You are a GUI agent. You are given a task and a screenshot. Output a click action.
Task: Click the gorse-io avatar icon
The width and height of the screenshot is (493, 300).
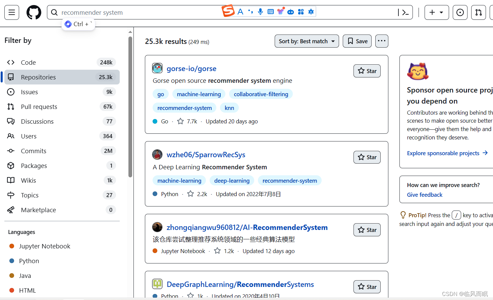[x=157, y=68]
